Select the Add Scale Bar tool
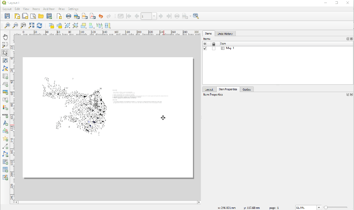This screenshot has width=354, height=210. point(5,115)
